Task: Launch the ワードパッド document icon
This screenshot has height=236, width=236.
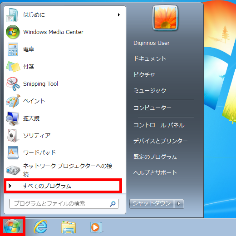Action: [x=13, y=152]
